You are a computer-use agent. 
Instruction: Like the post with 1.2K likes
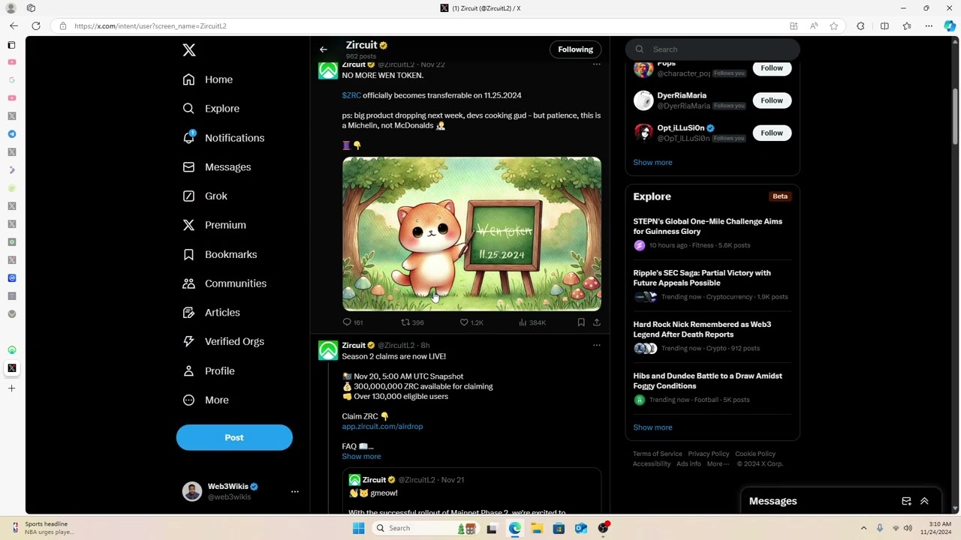[x=471, y=322]
